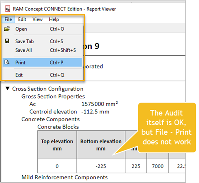
Task: Open the File menu
Action: [x=8, y=19]
